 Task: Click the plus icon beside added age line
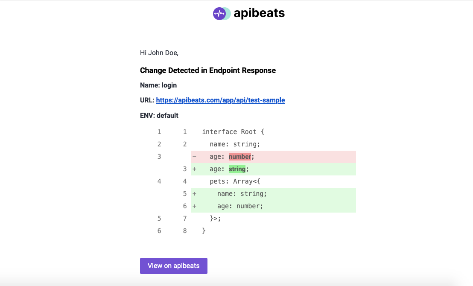pyautogui.click(x=194, y=169)
